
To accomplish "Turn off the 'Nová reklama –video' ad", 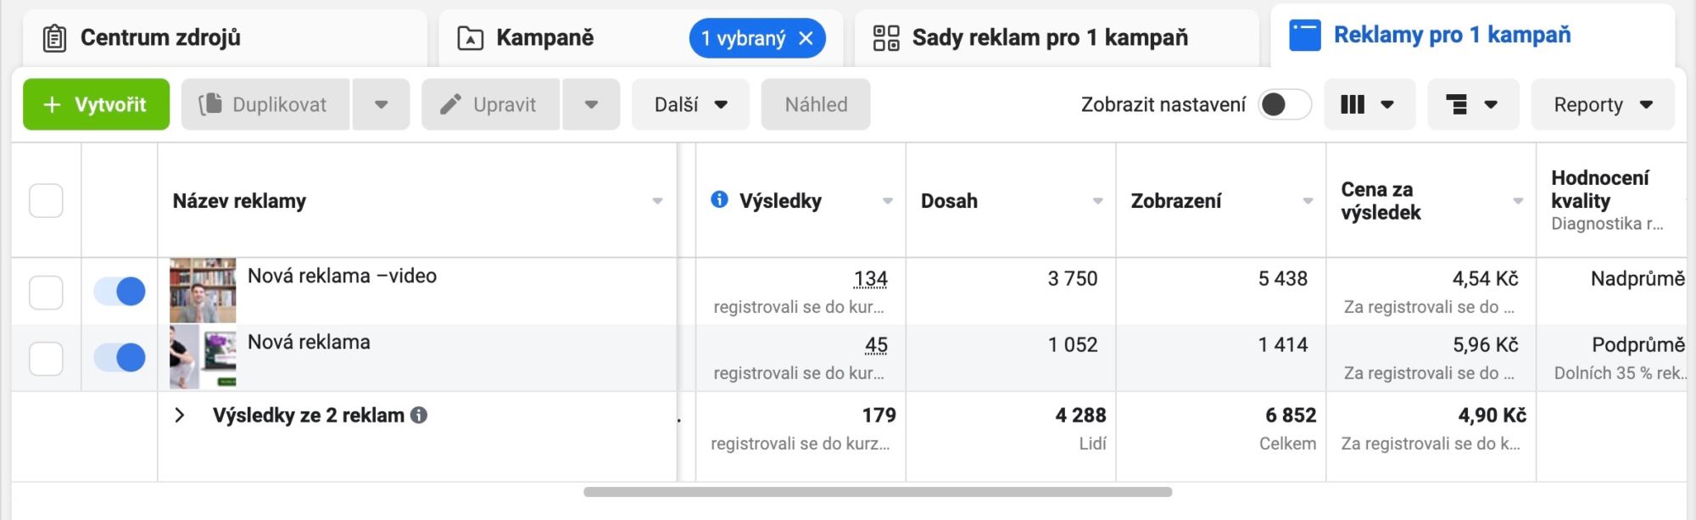I will tap(120, 291).
